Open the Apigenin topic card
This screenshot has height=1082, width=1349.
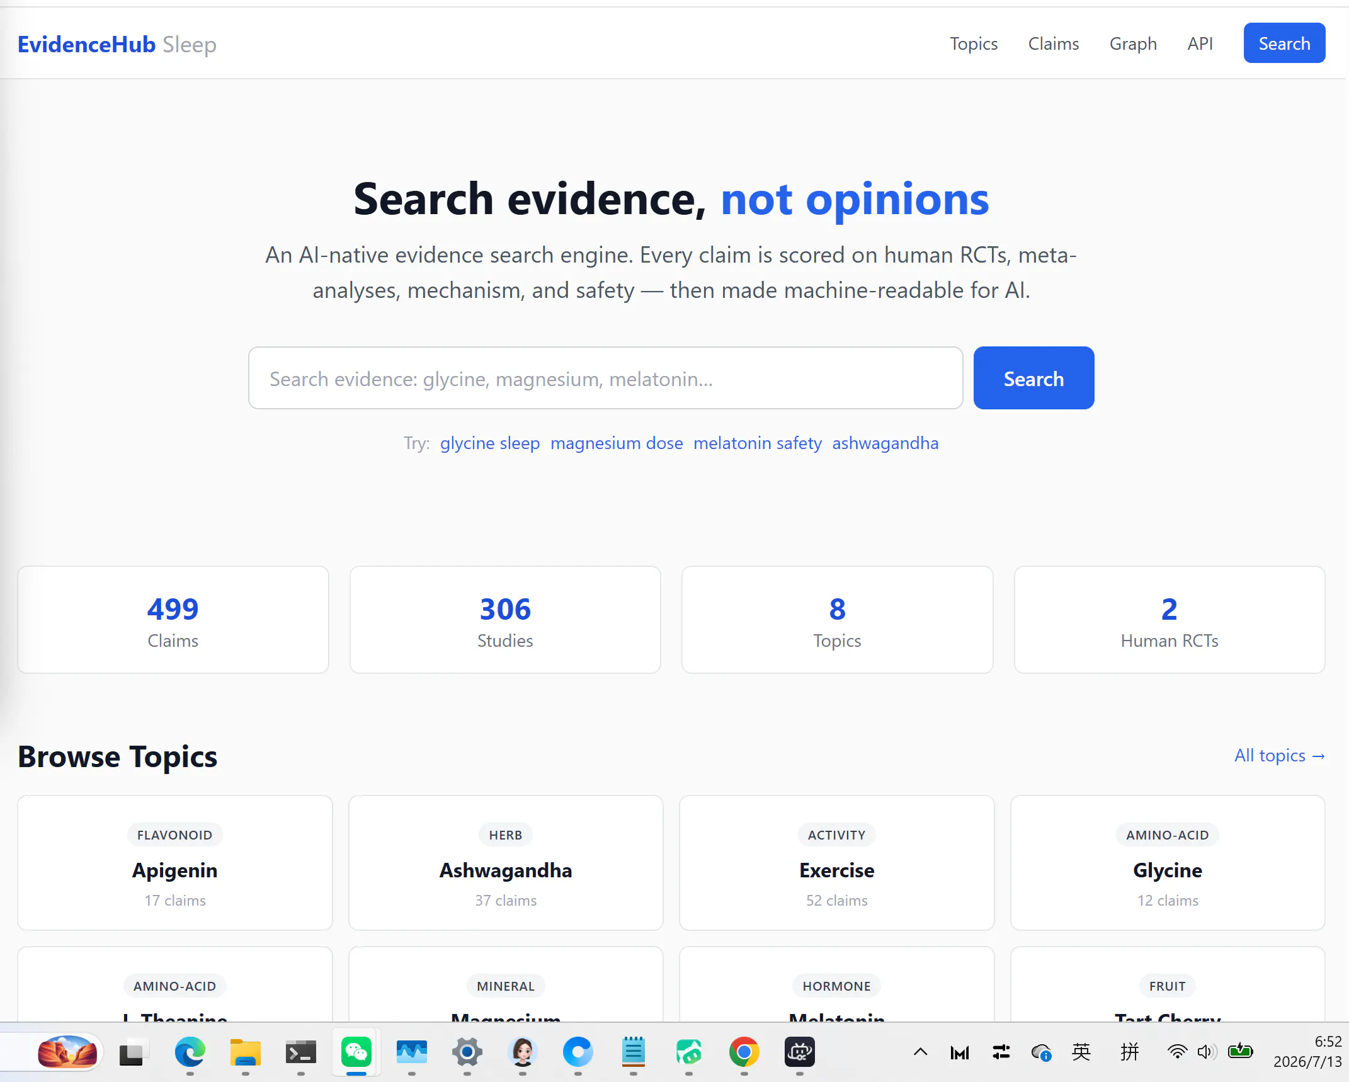pos(175,863)
